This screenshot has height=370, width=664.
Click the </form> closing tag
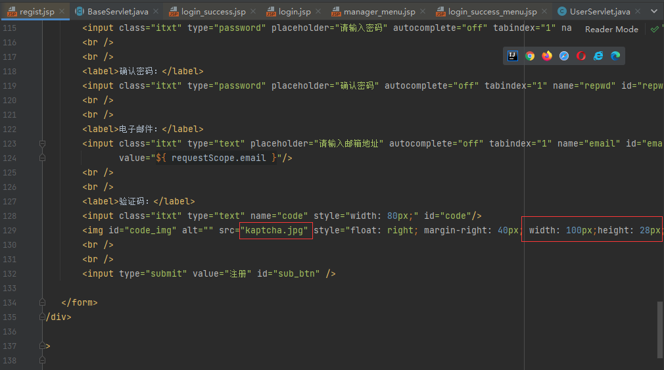point(79,303)
